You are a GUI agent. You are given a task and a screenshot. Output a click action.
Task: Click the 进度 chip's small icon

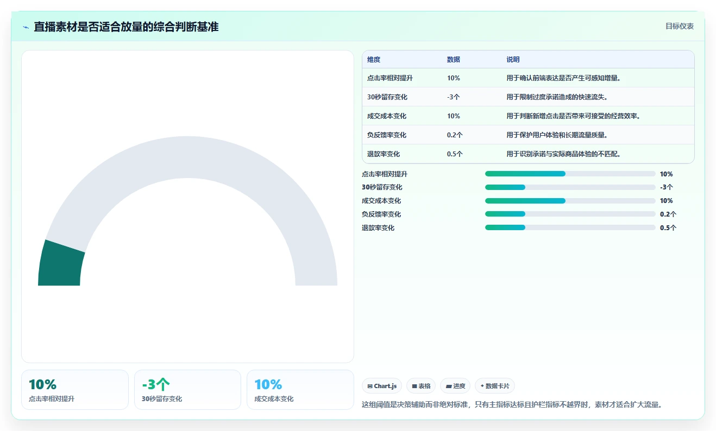449,386
